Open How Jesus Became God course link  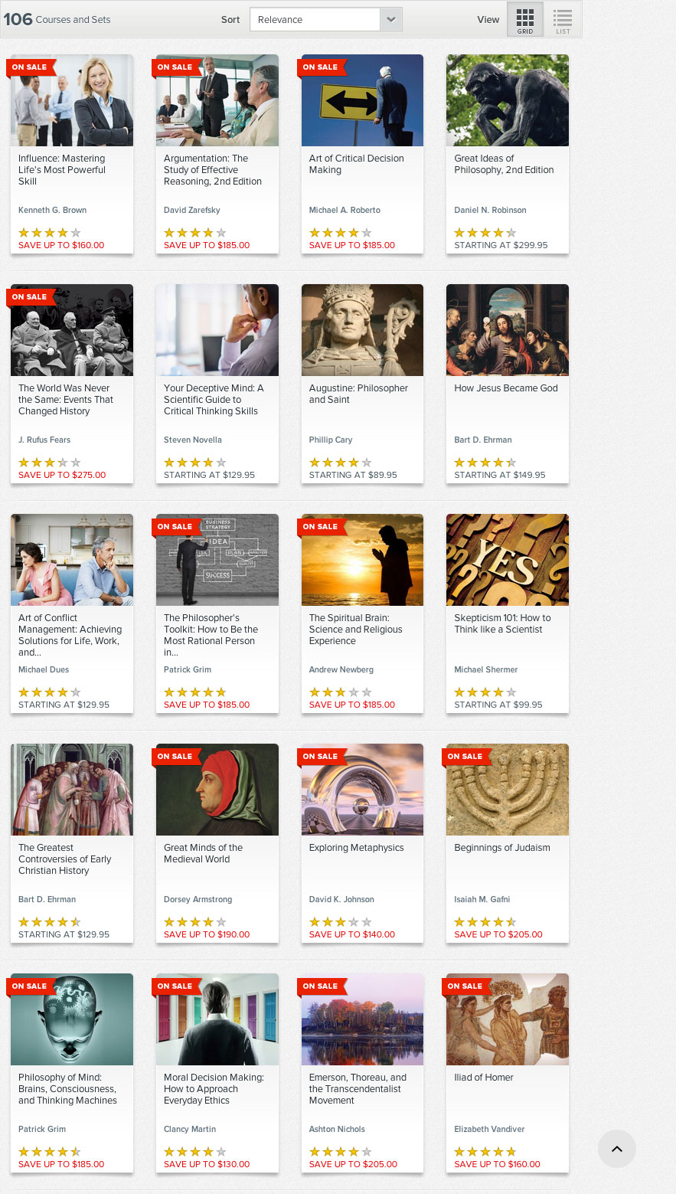pyautogui.click(x=506, y=388)
